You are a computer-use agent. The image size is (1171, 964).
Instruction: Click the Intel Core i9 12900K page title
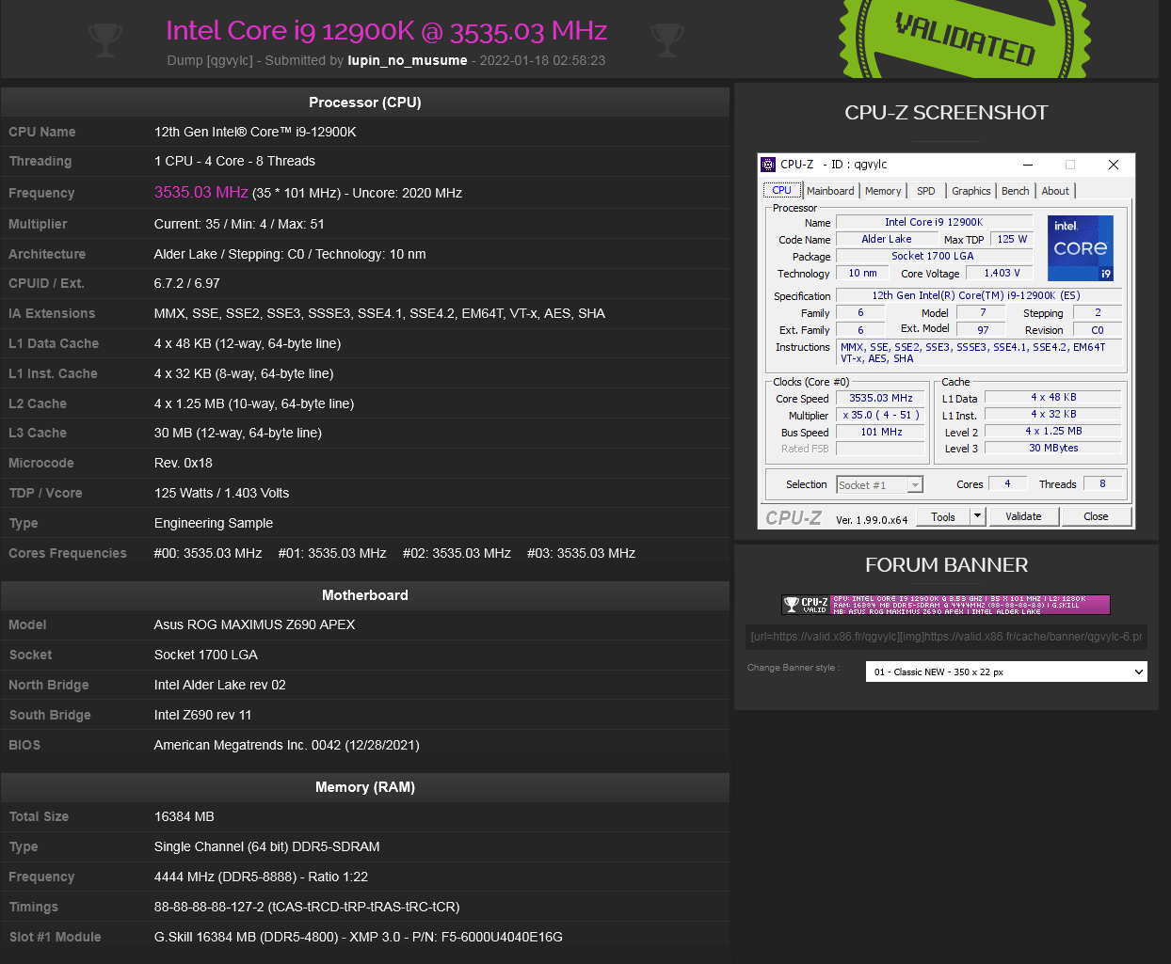tap(387, 31)
